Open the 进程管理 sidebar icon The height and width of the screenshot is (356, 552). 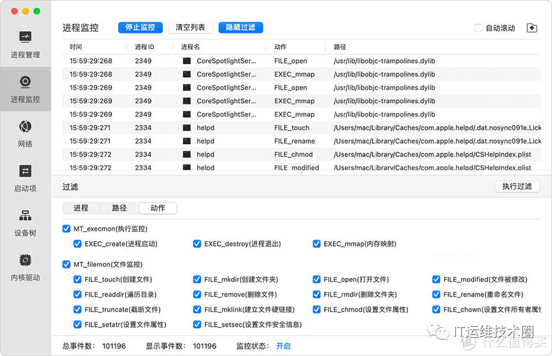pos(25,37)
